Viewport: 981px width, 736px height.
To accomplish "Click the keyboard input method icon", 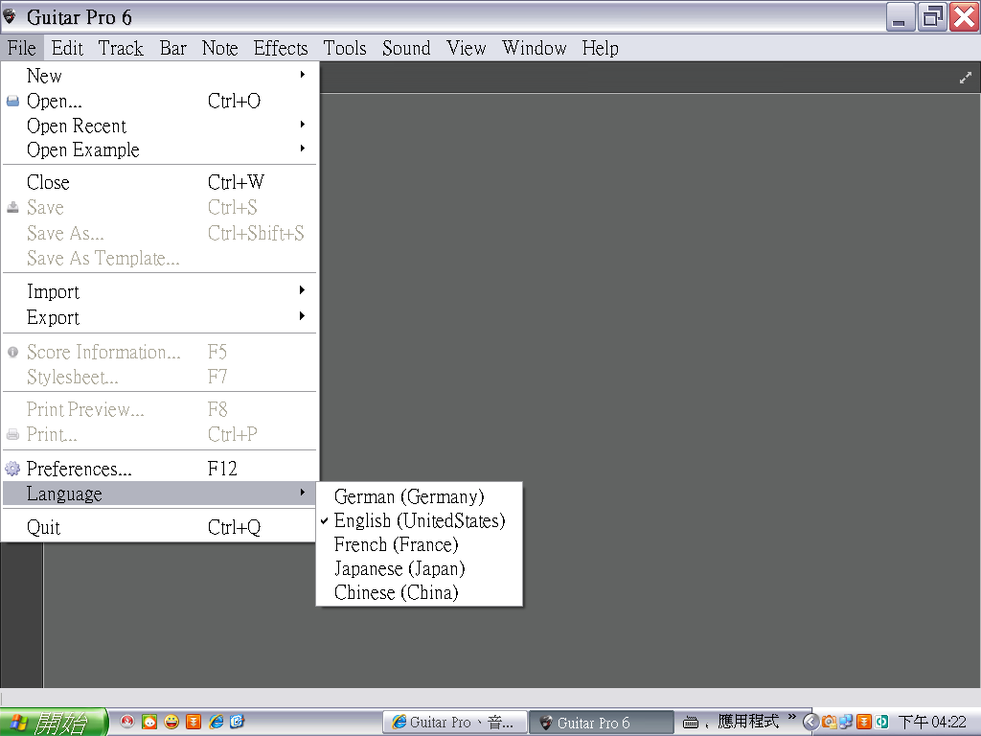I will coord(691,723).
